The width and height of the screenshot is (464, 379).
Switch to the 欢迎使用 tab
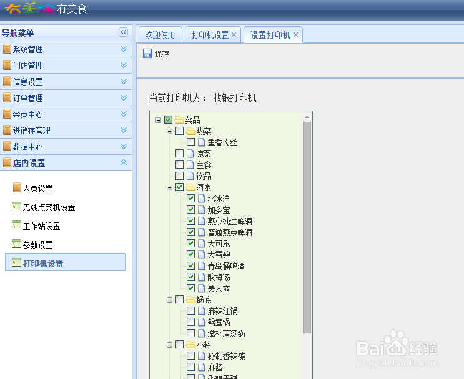coord(160,35)
